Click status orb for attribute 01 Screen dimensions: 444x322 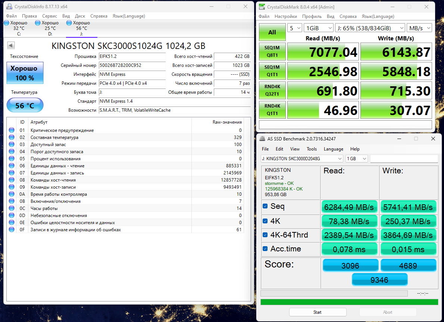12,130
